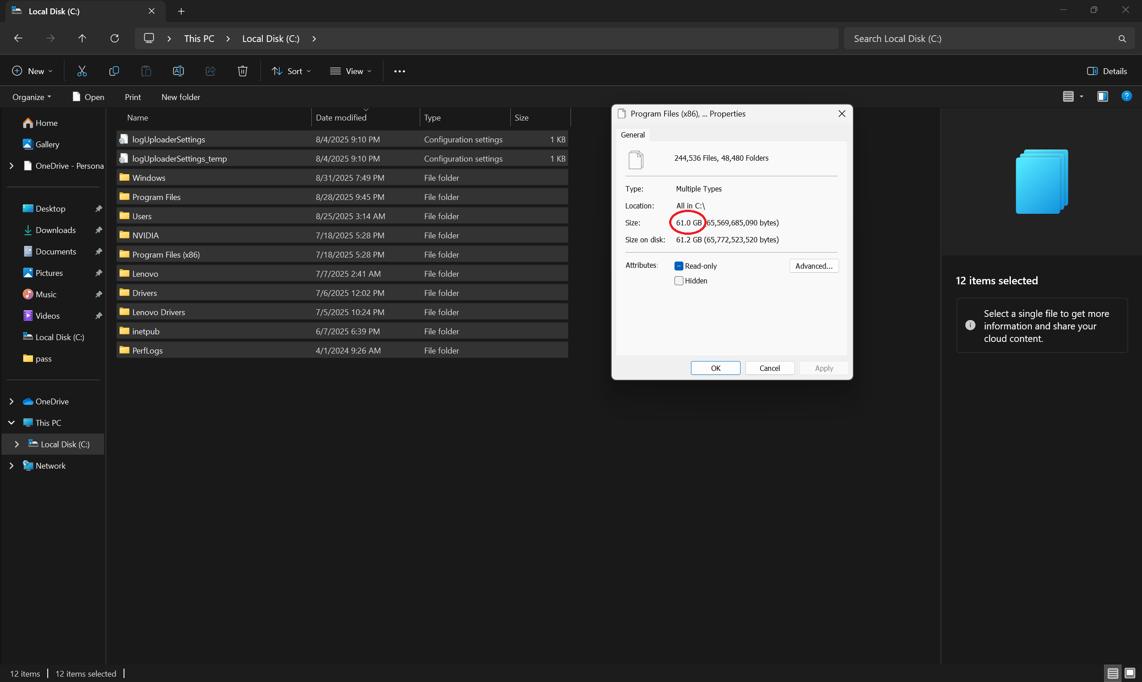The image size is (1142, 682).
Task: Toggle the Read-only attribute checkbox
Action: pyautogui.click(x=679, y=266)
